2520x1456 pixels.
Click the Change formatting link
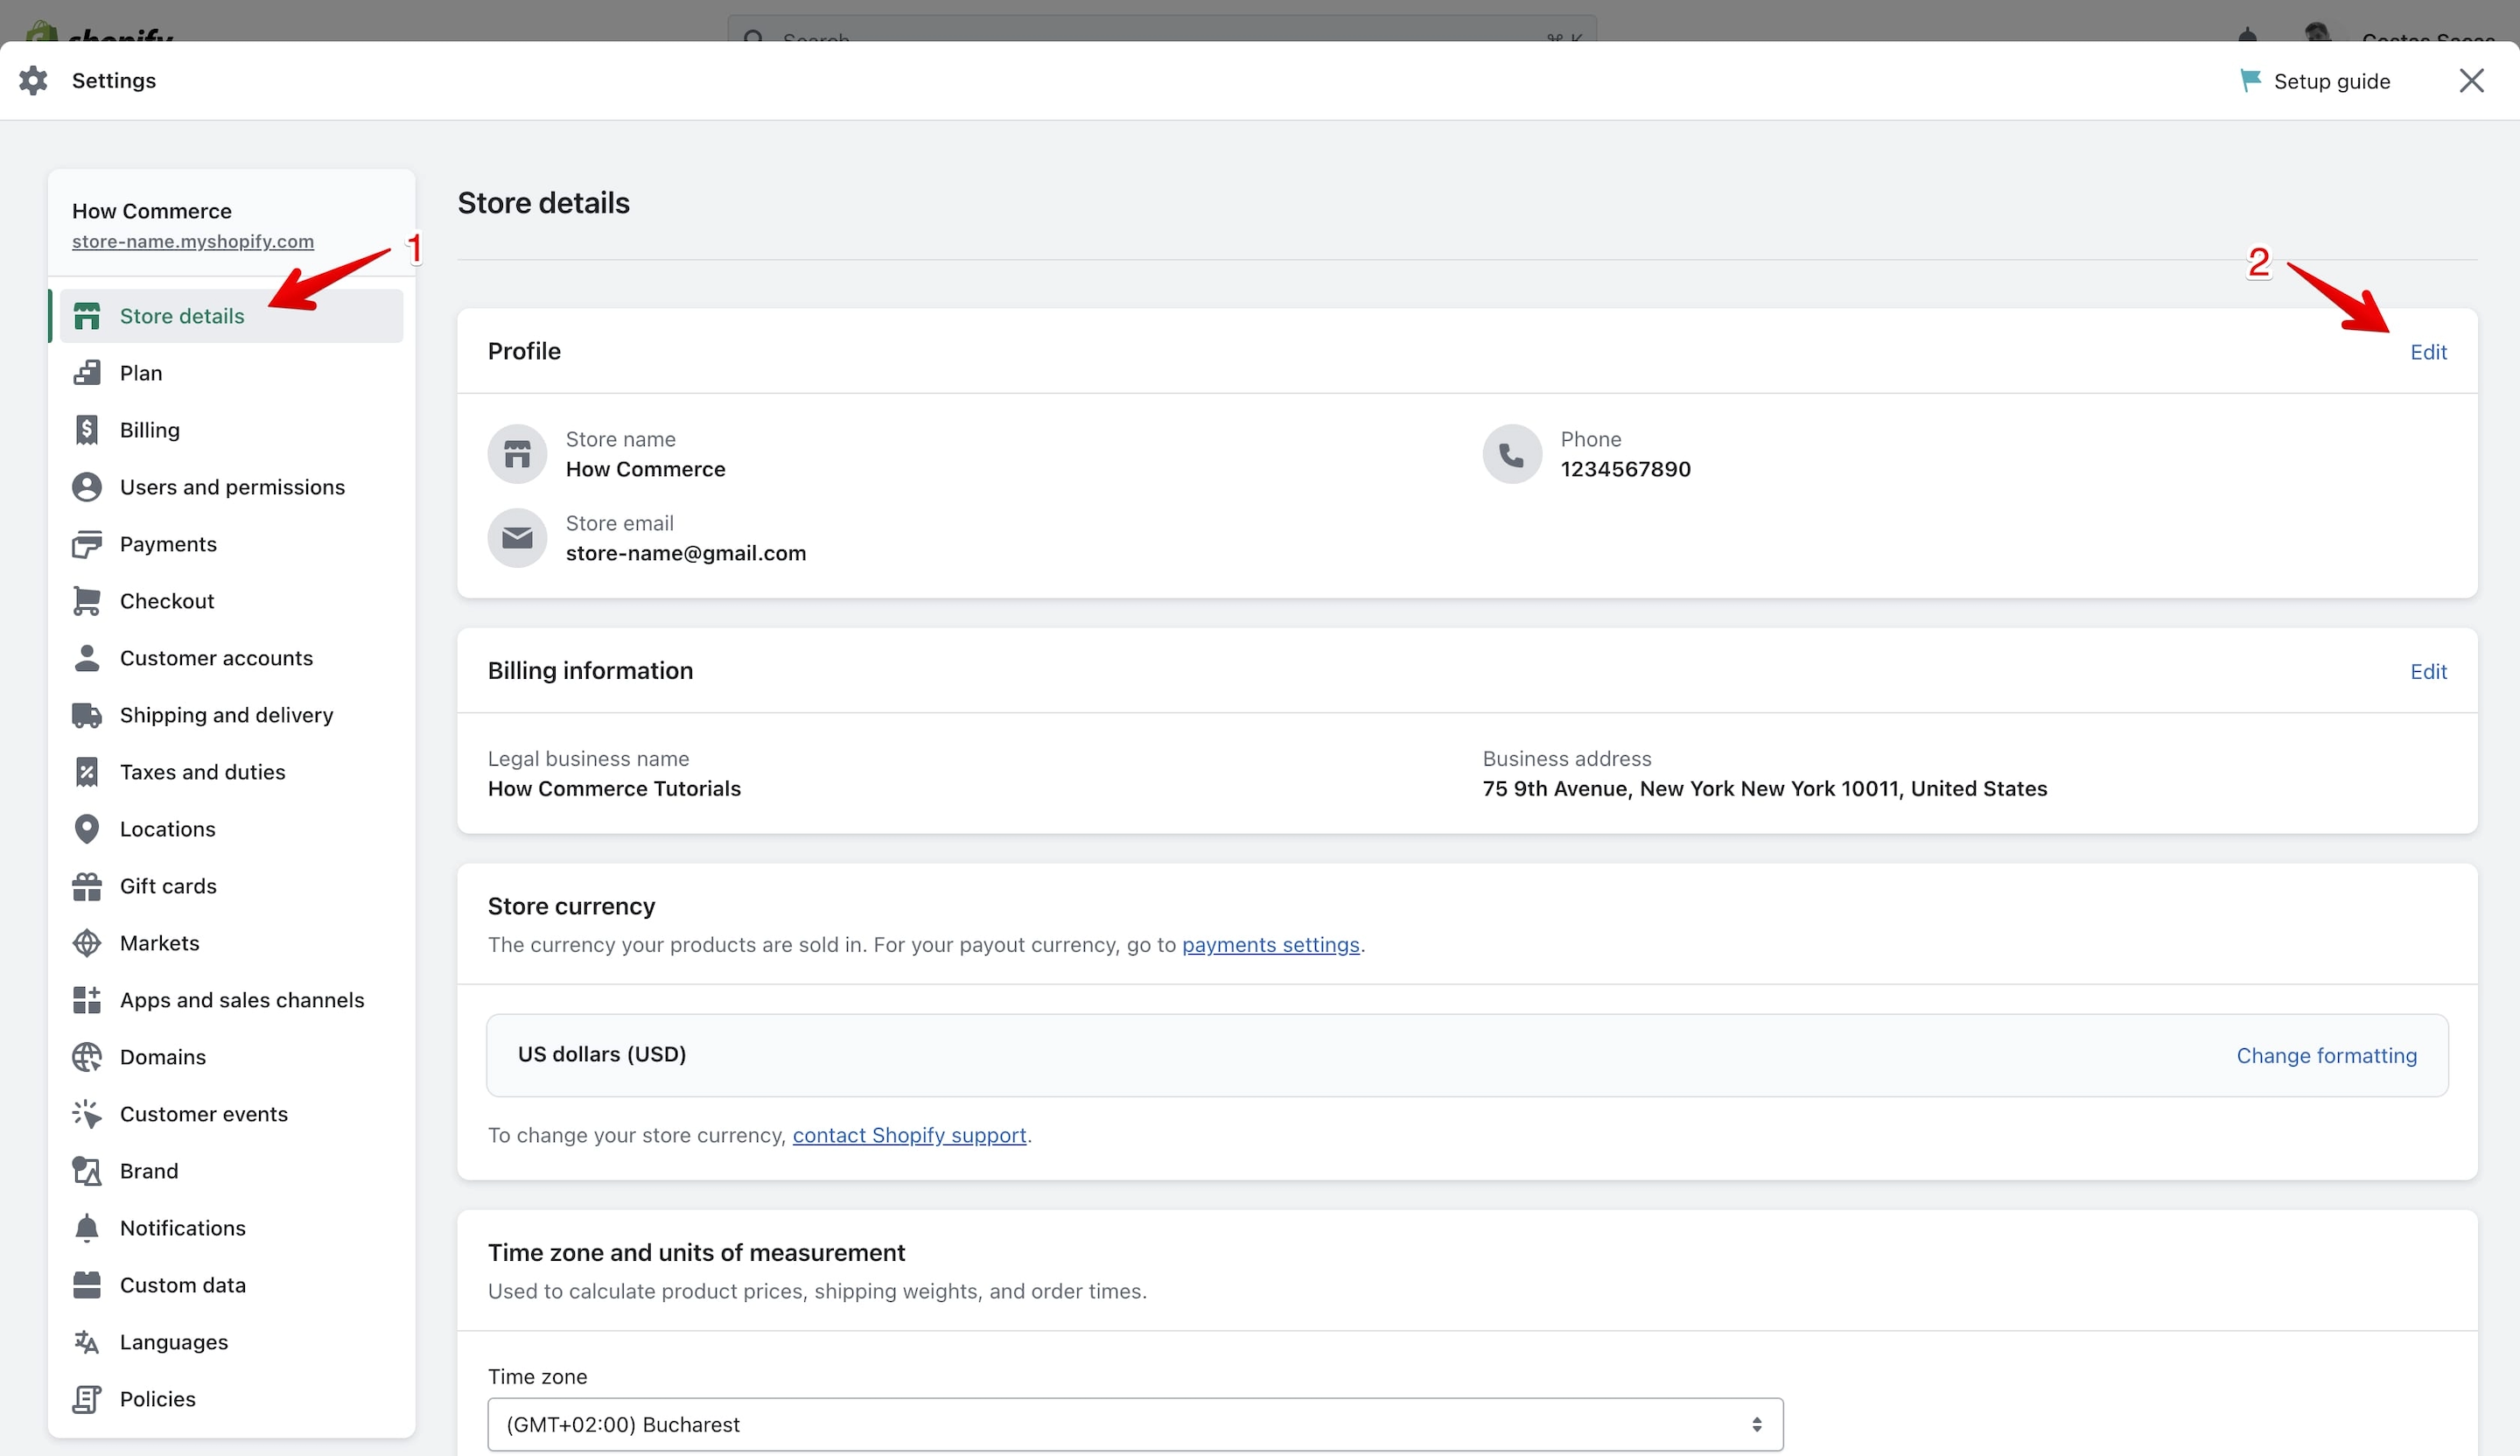point(2326,1056)
